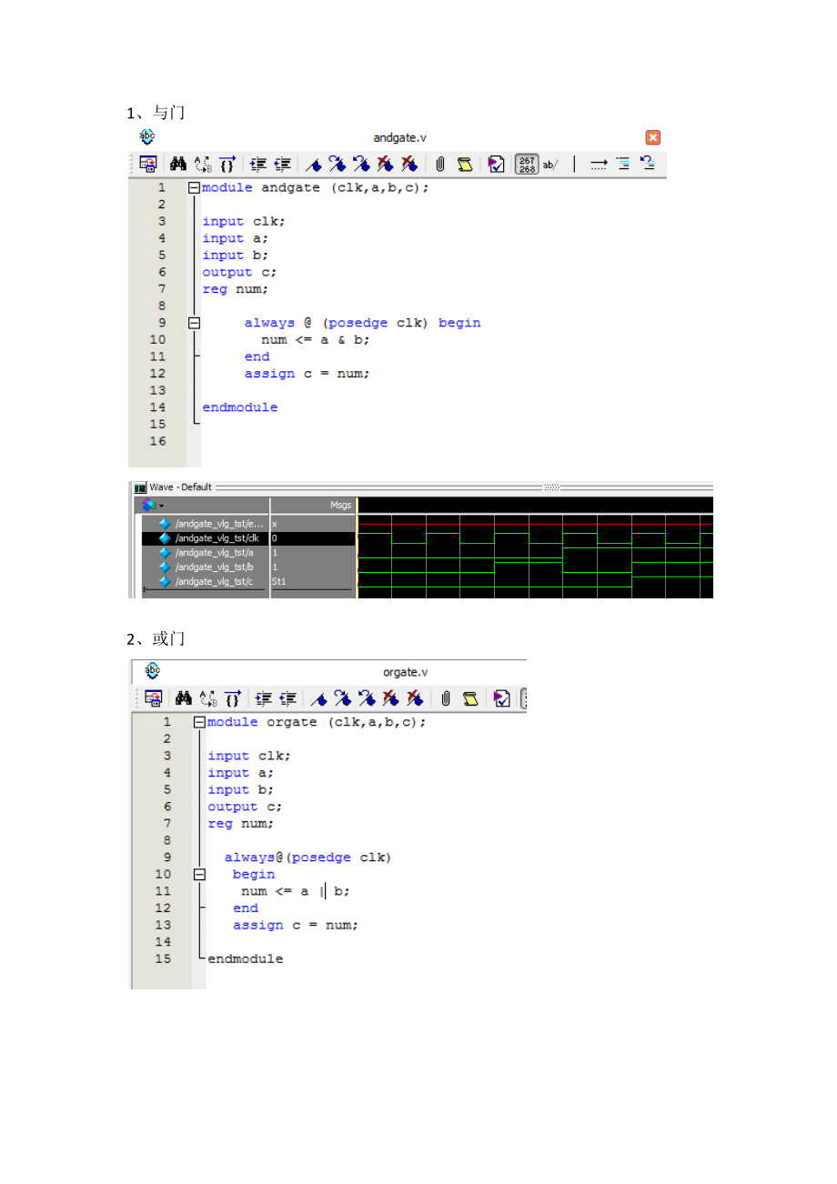The height and width of the screenshot is (1184, 837).
Task: Decrease indent in andgate.v toolbar
Action: [283, 165]
